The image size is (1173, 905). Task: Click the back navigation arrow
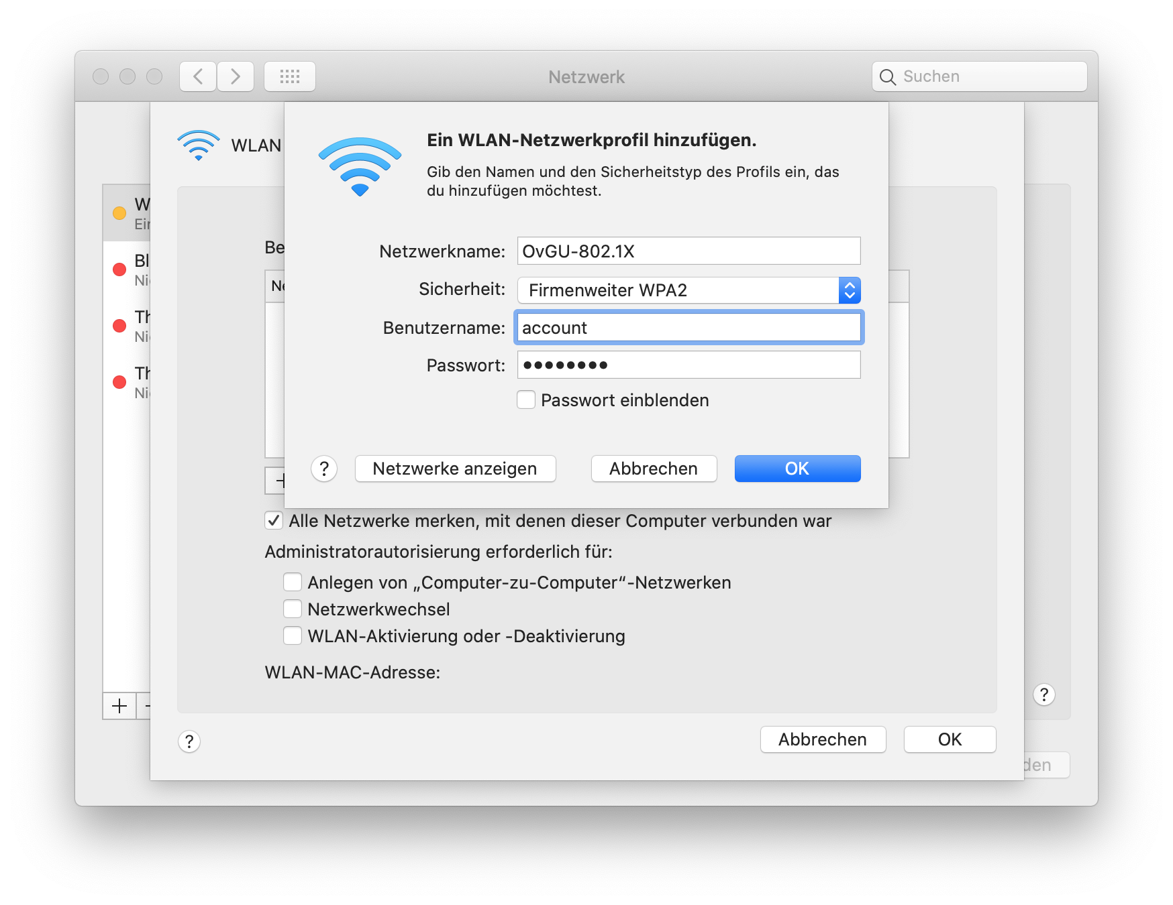point(197,76)
